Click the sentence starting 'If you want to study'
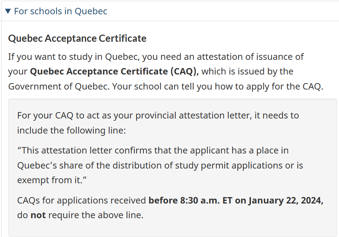Screen dimensions: 339x237 click(x=156, y=57)
